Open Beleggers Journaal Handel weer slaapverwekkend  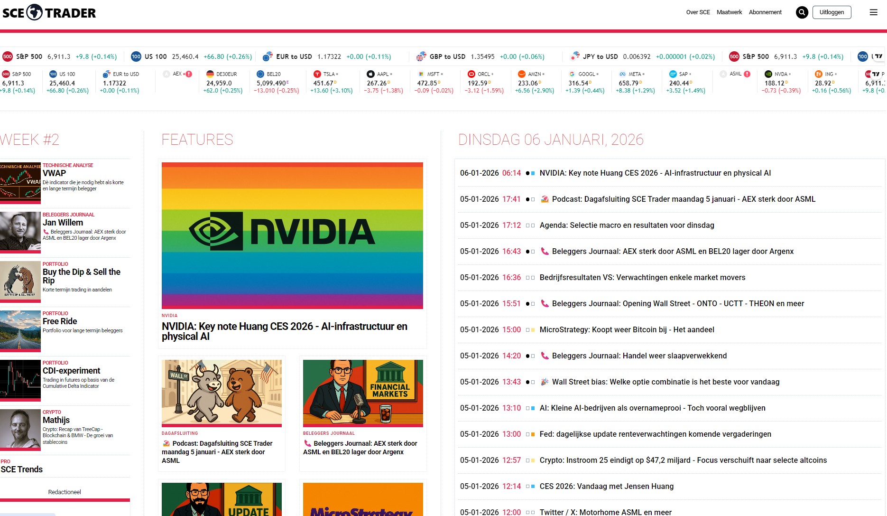pos(639,356)
